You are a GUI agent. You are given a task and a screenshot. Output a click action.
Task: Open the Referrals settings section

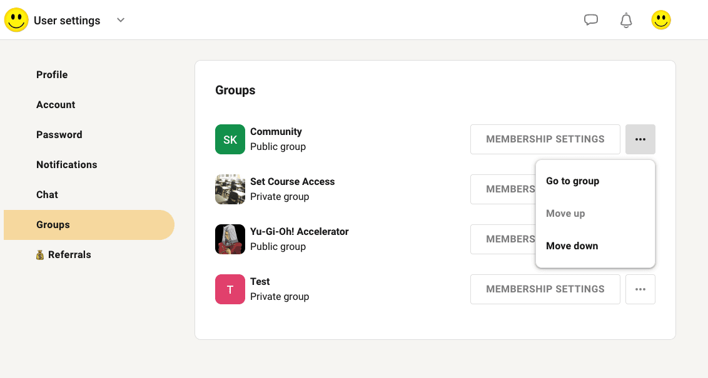click(69, 255)
